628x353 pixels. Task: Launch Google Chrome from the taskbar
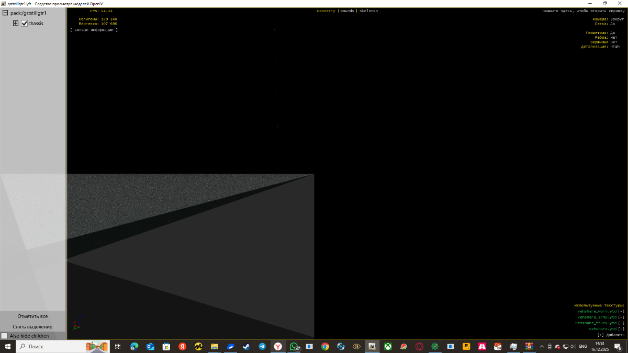[325, 346]
